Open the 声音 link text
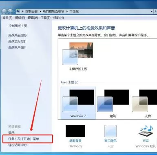This screenshot has height=155, width=157. [146, 141]
